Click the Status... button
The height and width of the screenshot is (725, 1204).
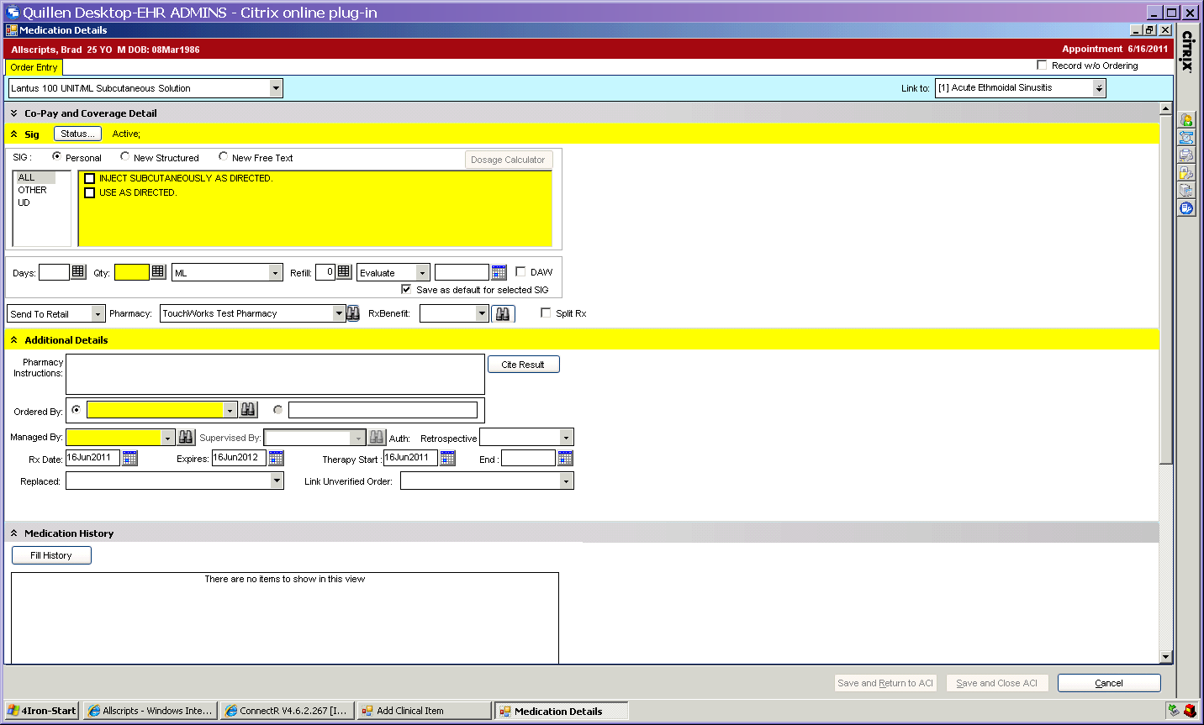point(77,134)
